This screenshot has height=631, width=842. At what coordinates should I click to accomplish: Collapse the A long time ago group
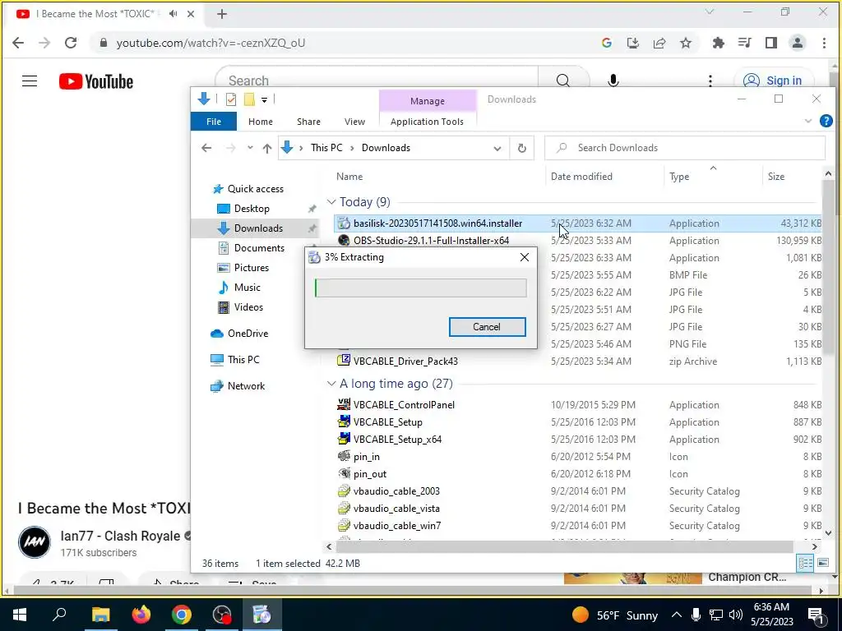click(x=331, y=384)
